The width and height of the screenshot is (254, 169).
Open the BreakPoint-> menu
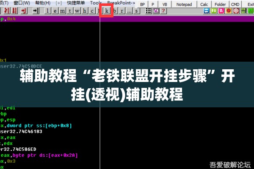click(x=121, y=3)
